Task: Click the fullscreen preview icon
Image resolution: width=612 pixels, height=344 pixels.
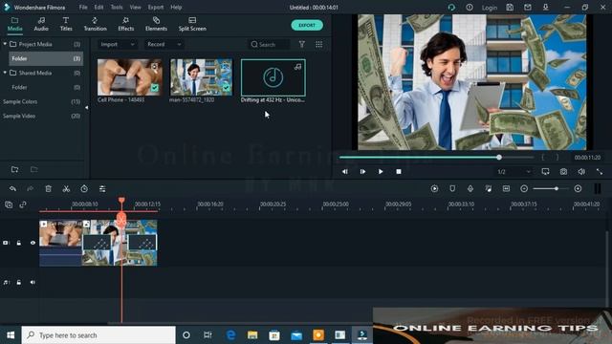Action: (600, 172)
